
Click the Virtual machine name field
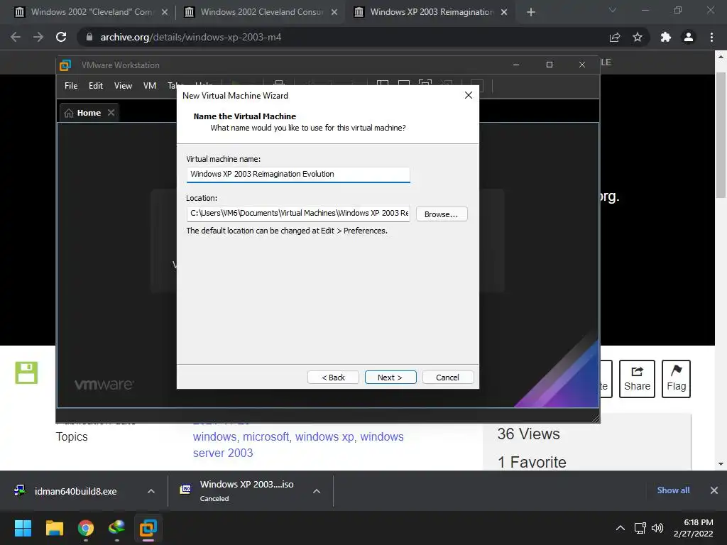(297, 175)
